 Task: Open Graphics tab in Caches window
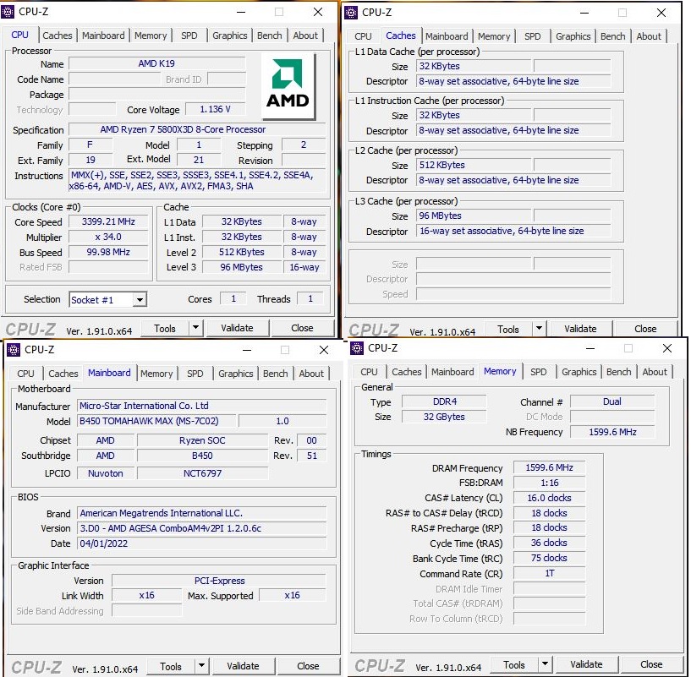tap(573, 36)
